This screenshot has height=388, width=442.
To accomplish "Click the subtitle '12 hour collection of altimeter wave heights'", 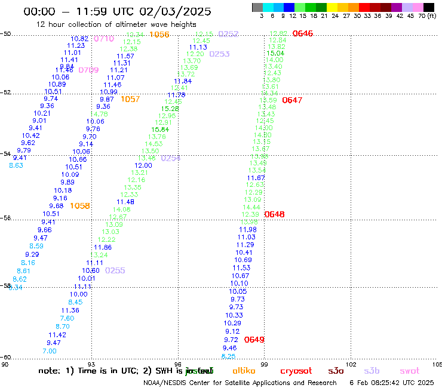I will click(116, 24).
